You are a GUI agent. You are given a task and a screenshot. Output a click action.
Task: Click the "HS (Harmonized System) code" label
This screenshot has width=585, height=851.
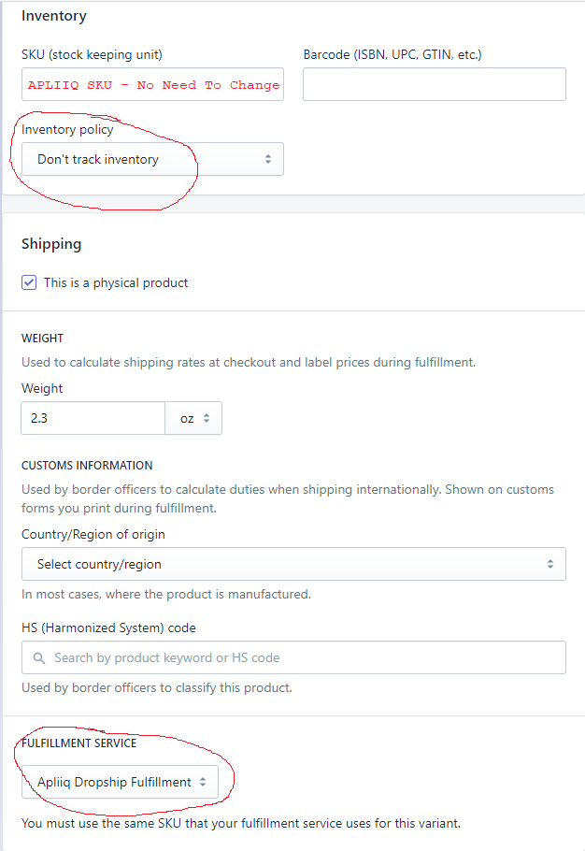108,627
